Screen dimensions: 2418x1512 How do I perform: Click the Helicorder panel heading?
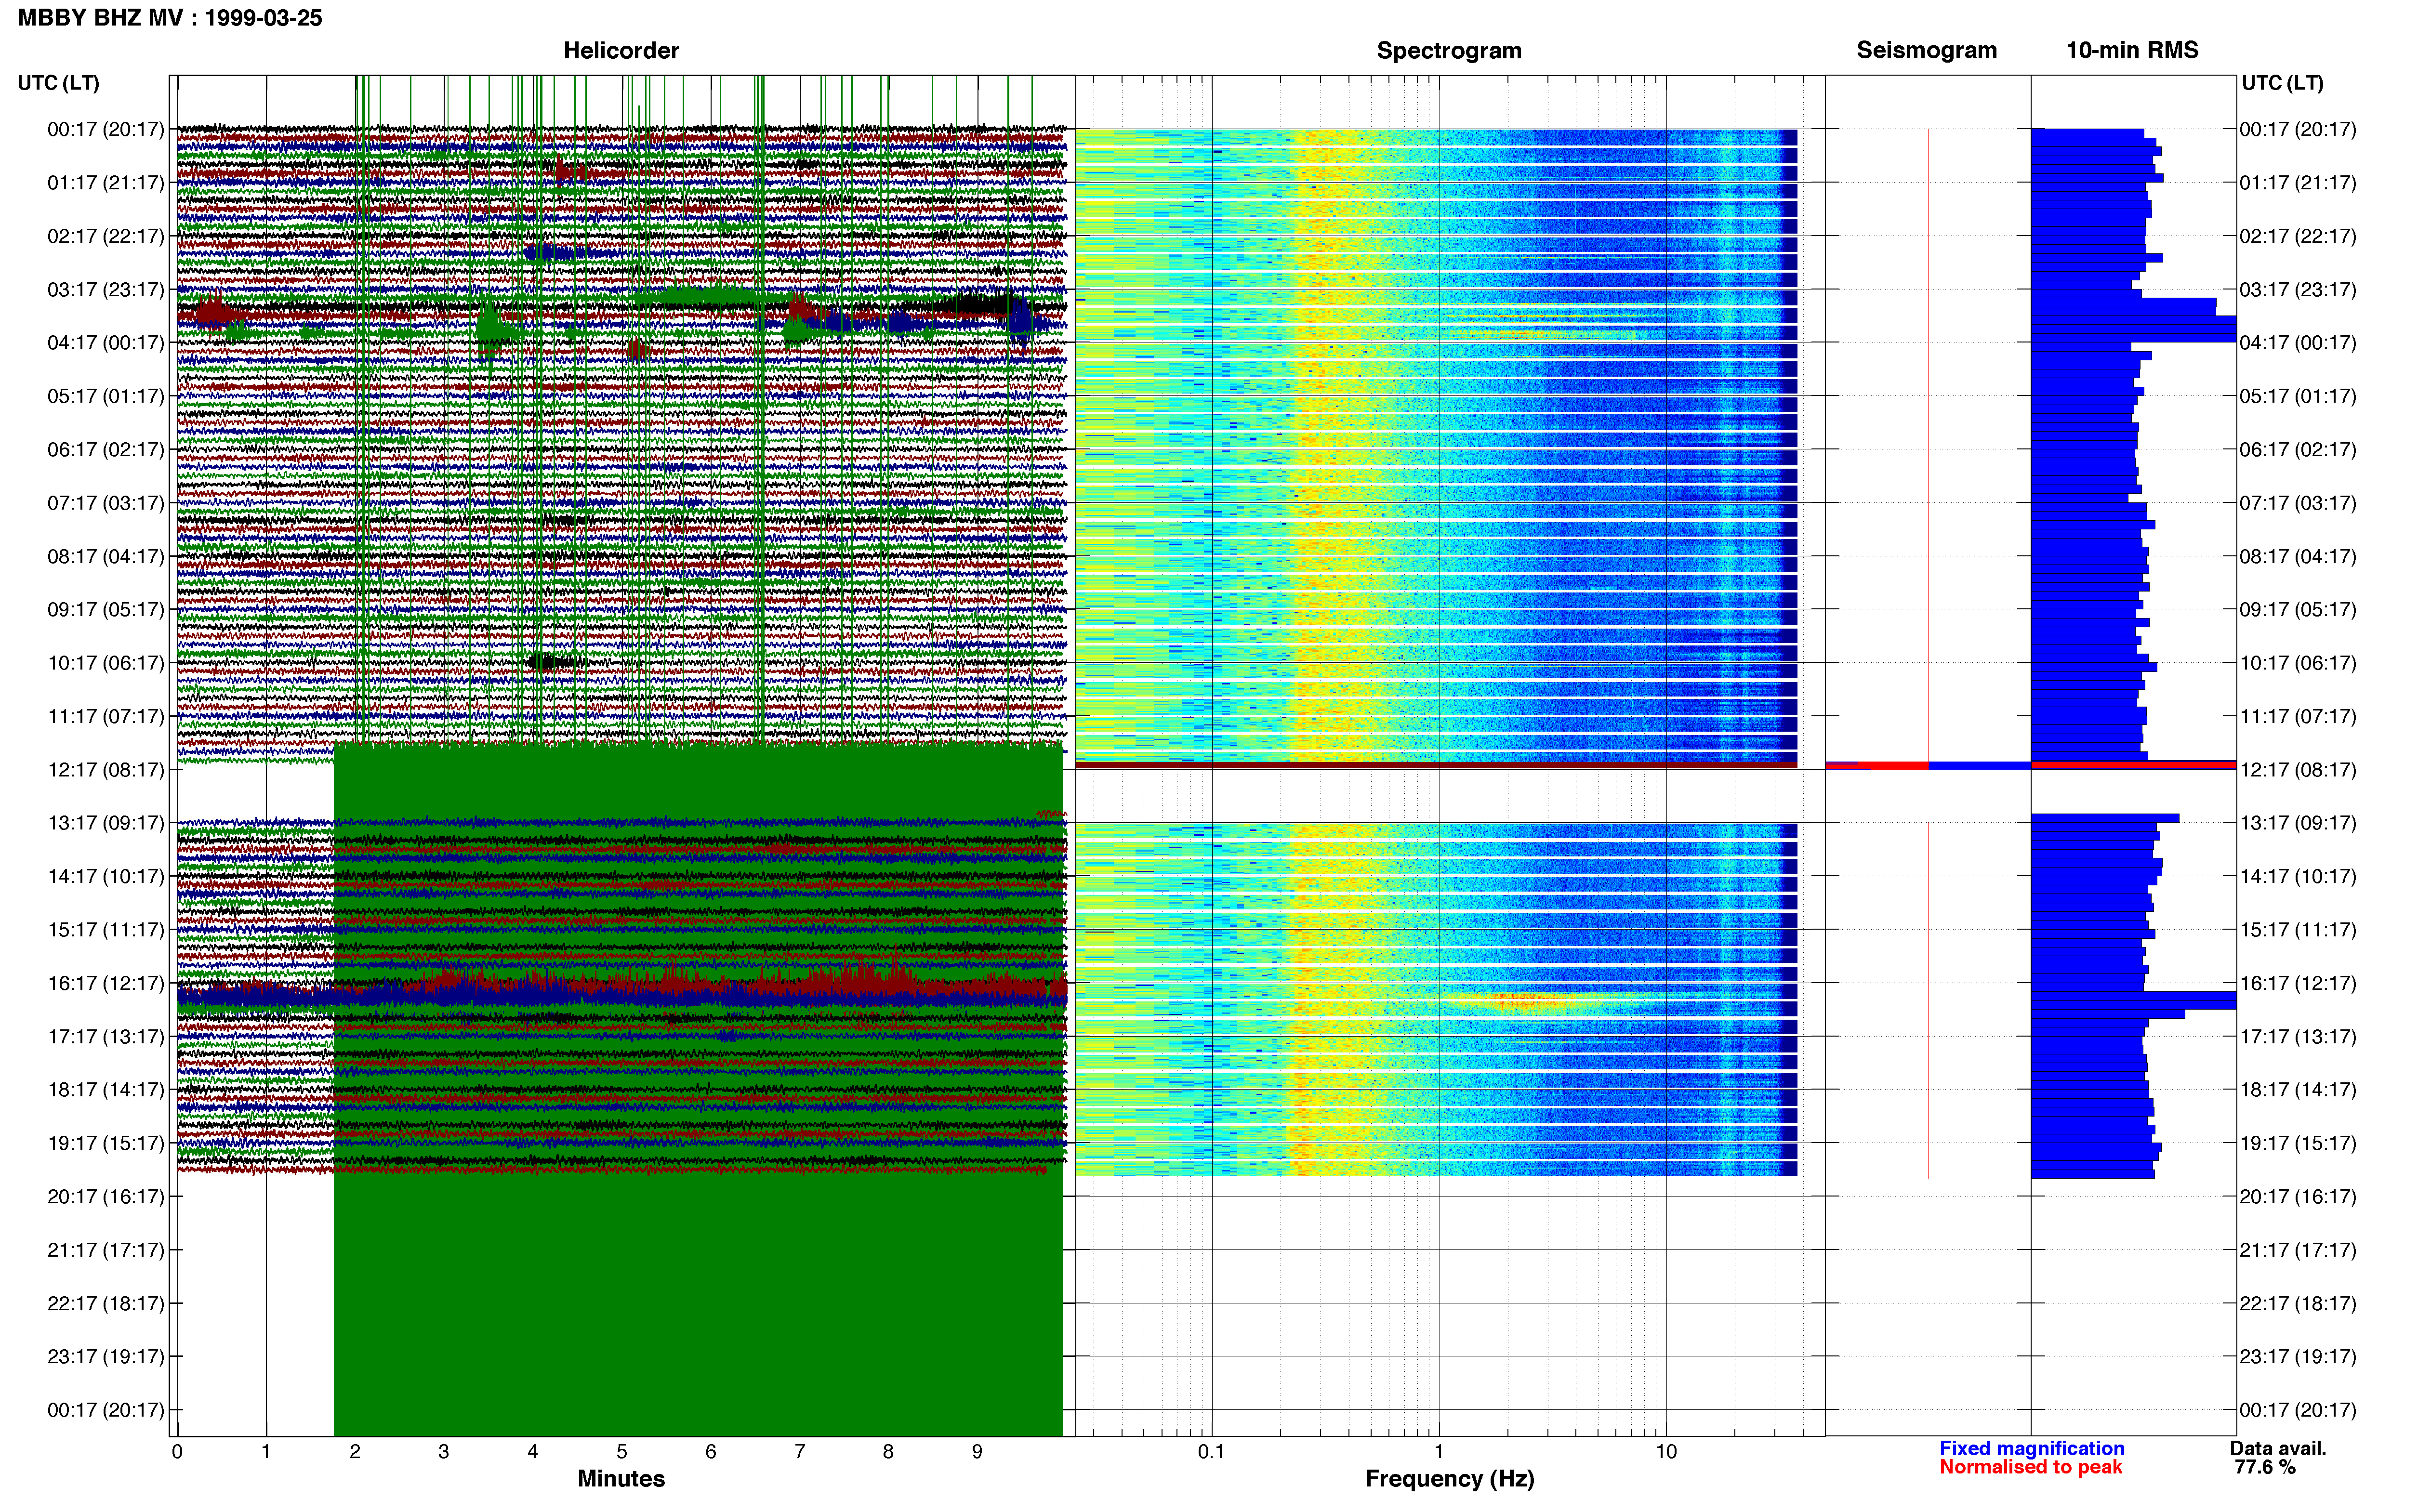[621, 50]
